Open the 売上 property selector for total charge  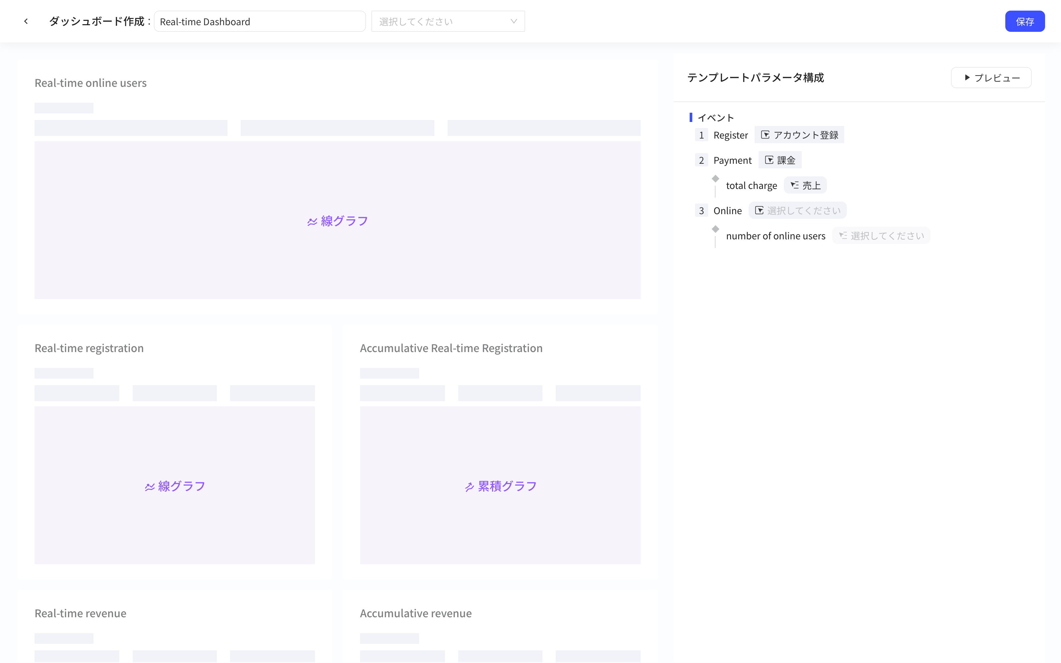[x=805, y=185]
